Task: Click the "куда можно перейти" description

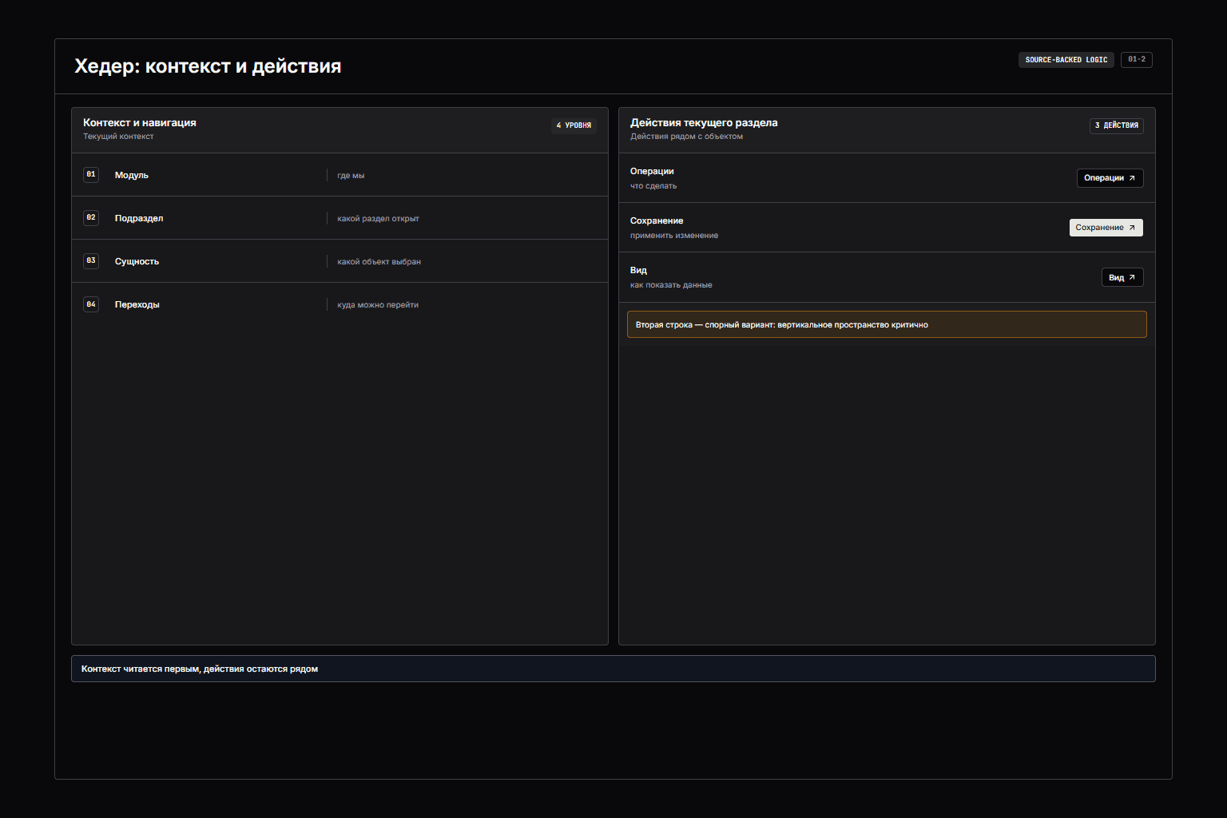Action: (x=378, y=304)
